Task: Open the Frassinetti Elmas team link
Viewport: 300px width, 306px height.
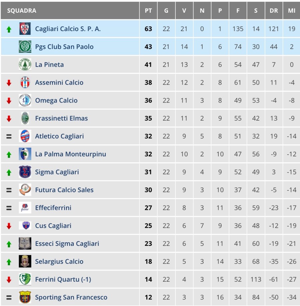Action: tap(61, 118)
